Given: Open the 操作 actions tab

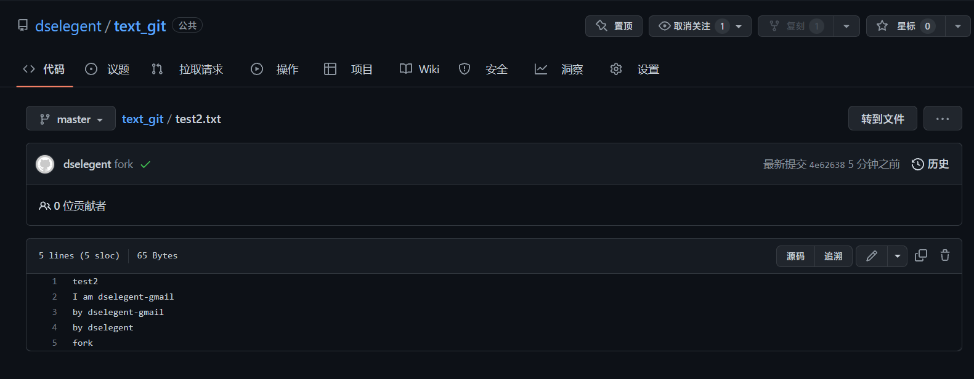Looking at the screenshot, I should (275, 69).
